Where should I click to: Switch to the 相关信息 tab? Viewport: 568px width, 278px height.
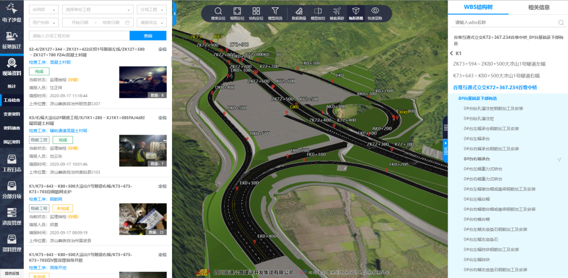pos(538,7)
